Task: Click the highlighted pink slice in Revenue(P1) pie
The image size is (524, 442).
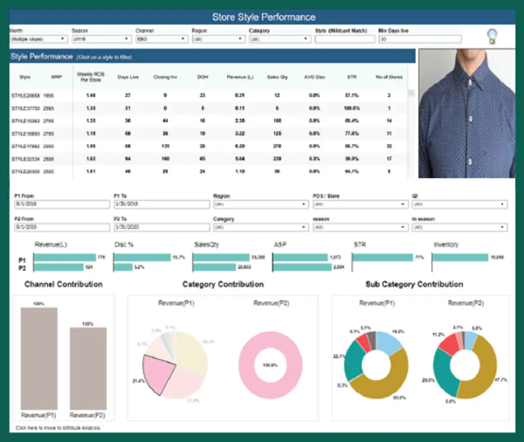Action: 159,371
